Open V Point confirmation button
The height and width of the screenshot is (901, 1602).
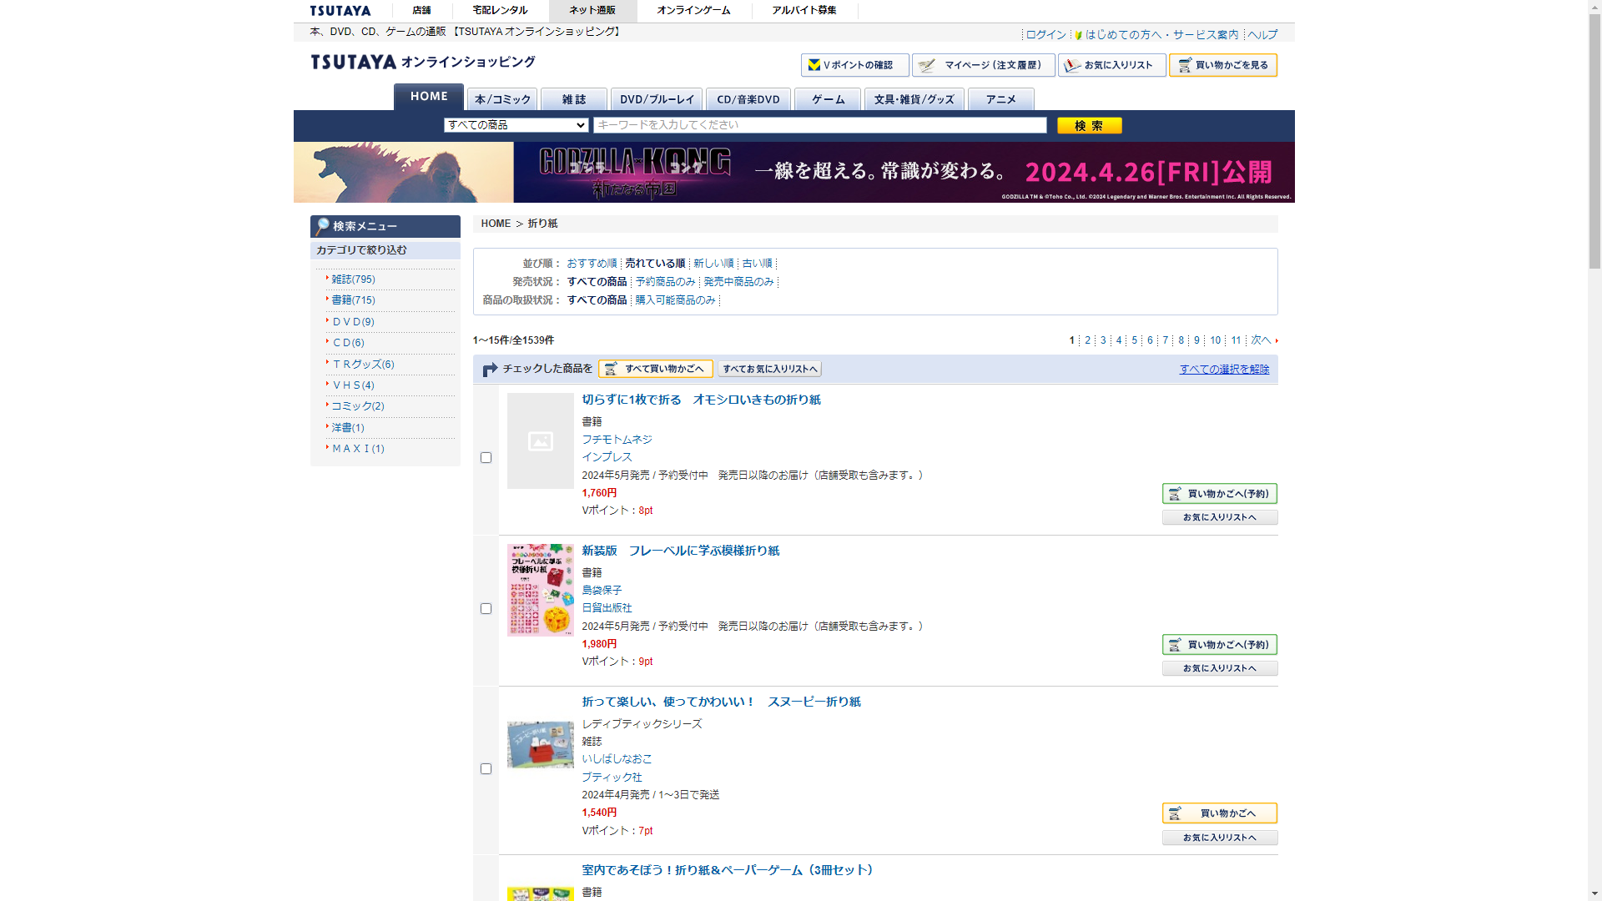pyautogui.click(x=855, y=65)
